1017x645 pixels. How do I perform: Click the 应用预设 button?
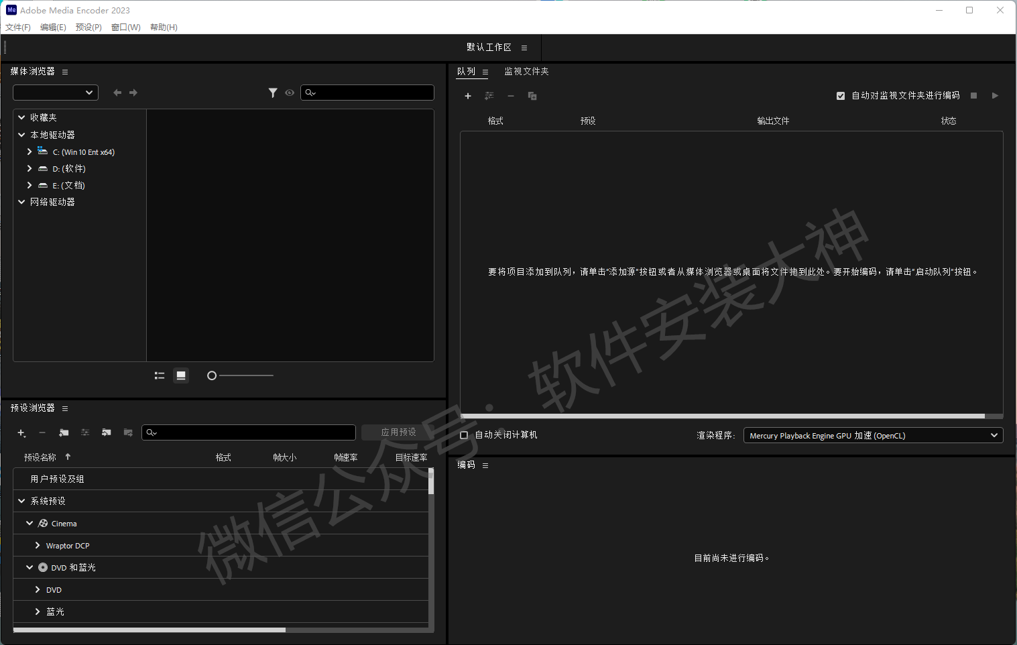(x=398, y=432)
